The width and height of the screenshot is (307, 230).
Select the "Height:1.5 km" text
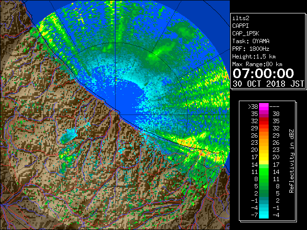click(254, 57)
